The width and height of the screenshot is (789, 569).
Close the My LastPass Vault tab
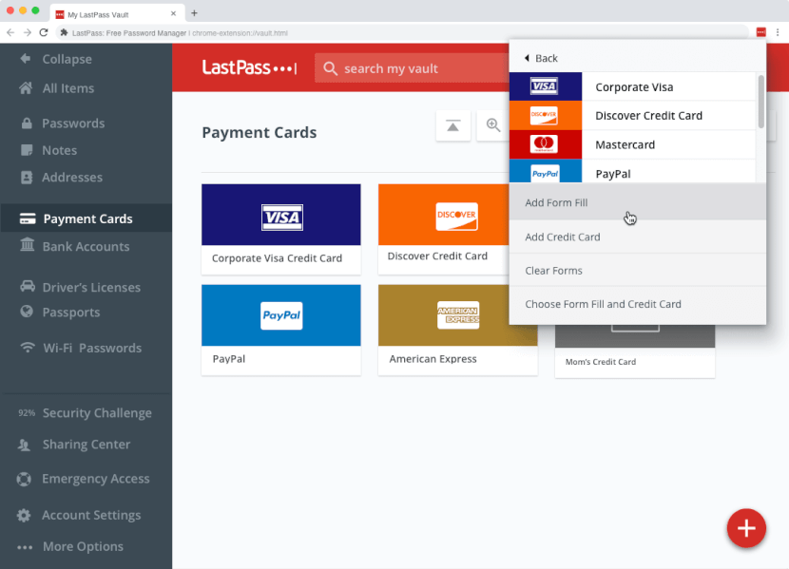coord(173,13)
